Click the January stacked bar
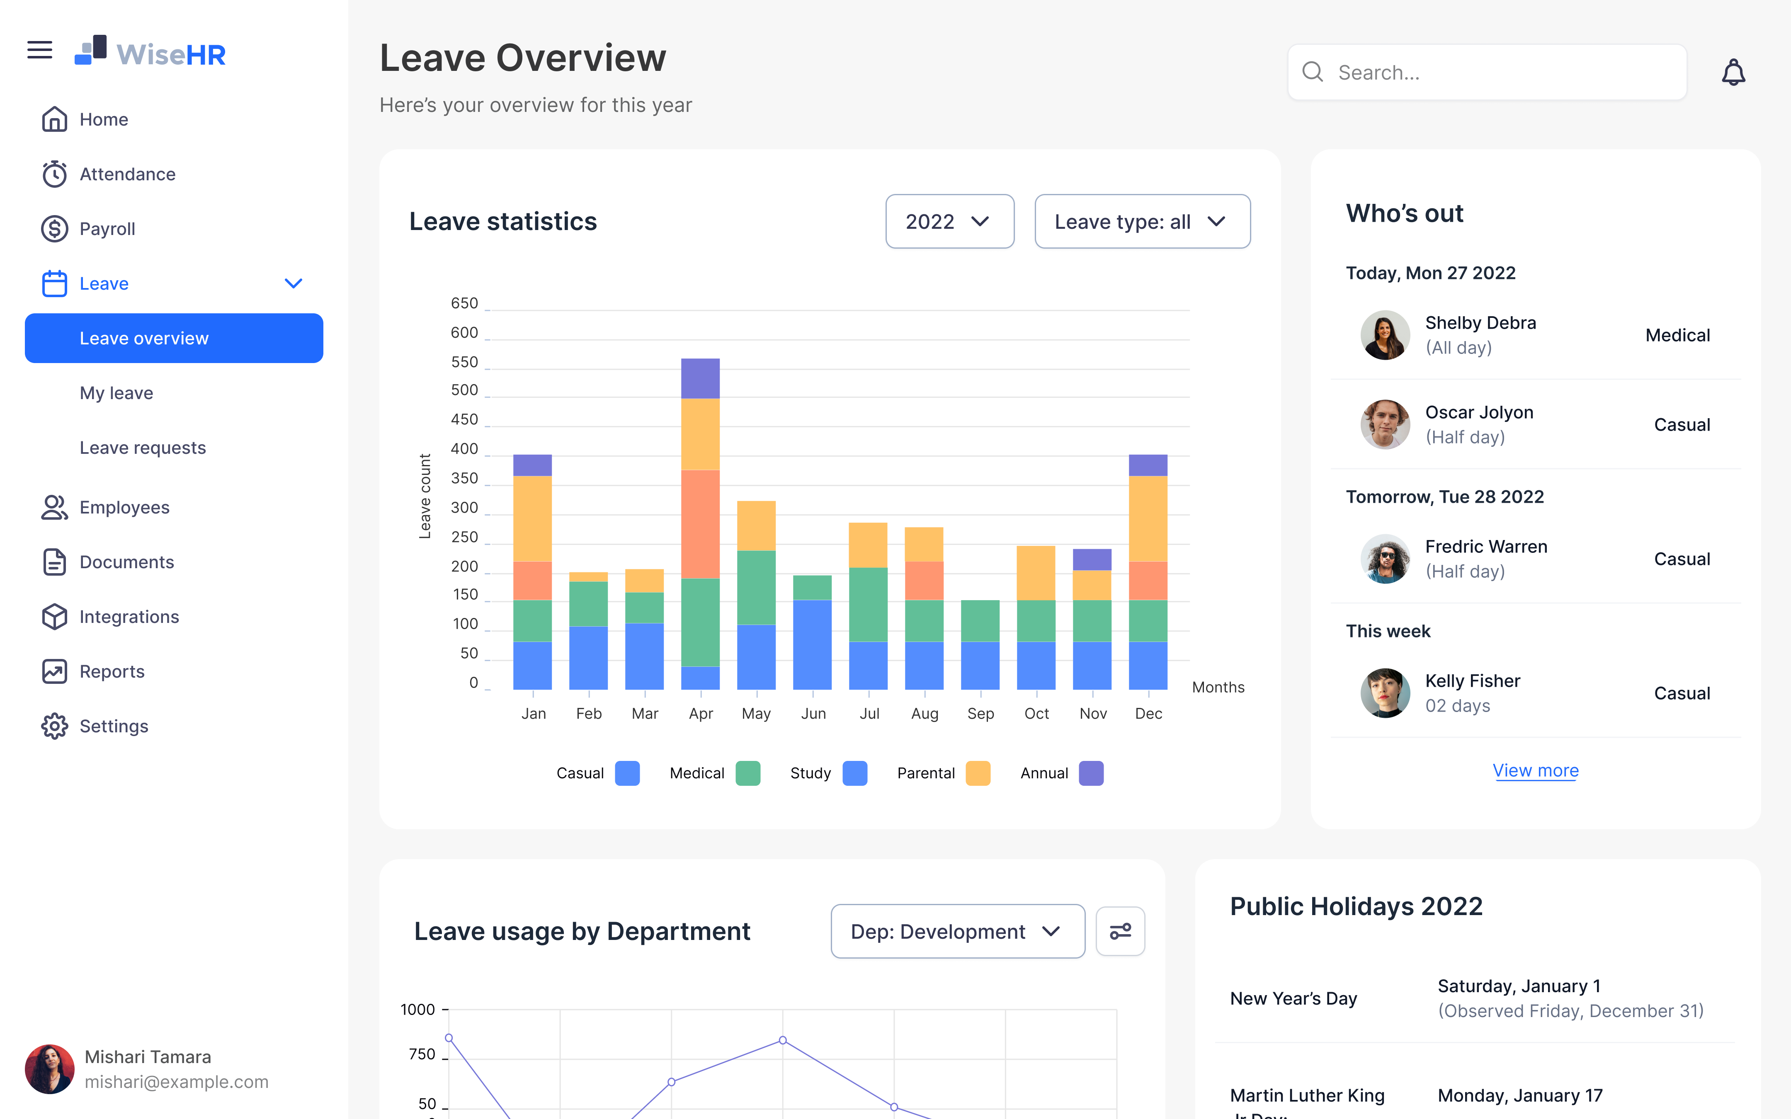This screenshot has height=1119, width=1791. tap(532, 572)
